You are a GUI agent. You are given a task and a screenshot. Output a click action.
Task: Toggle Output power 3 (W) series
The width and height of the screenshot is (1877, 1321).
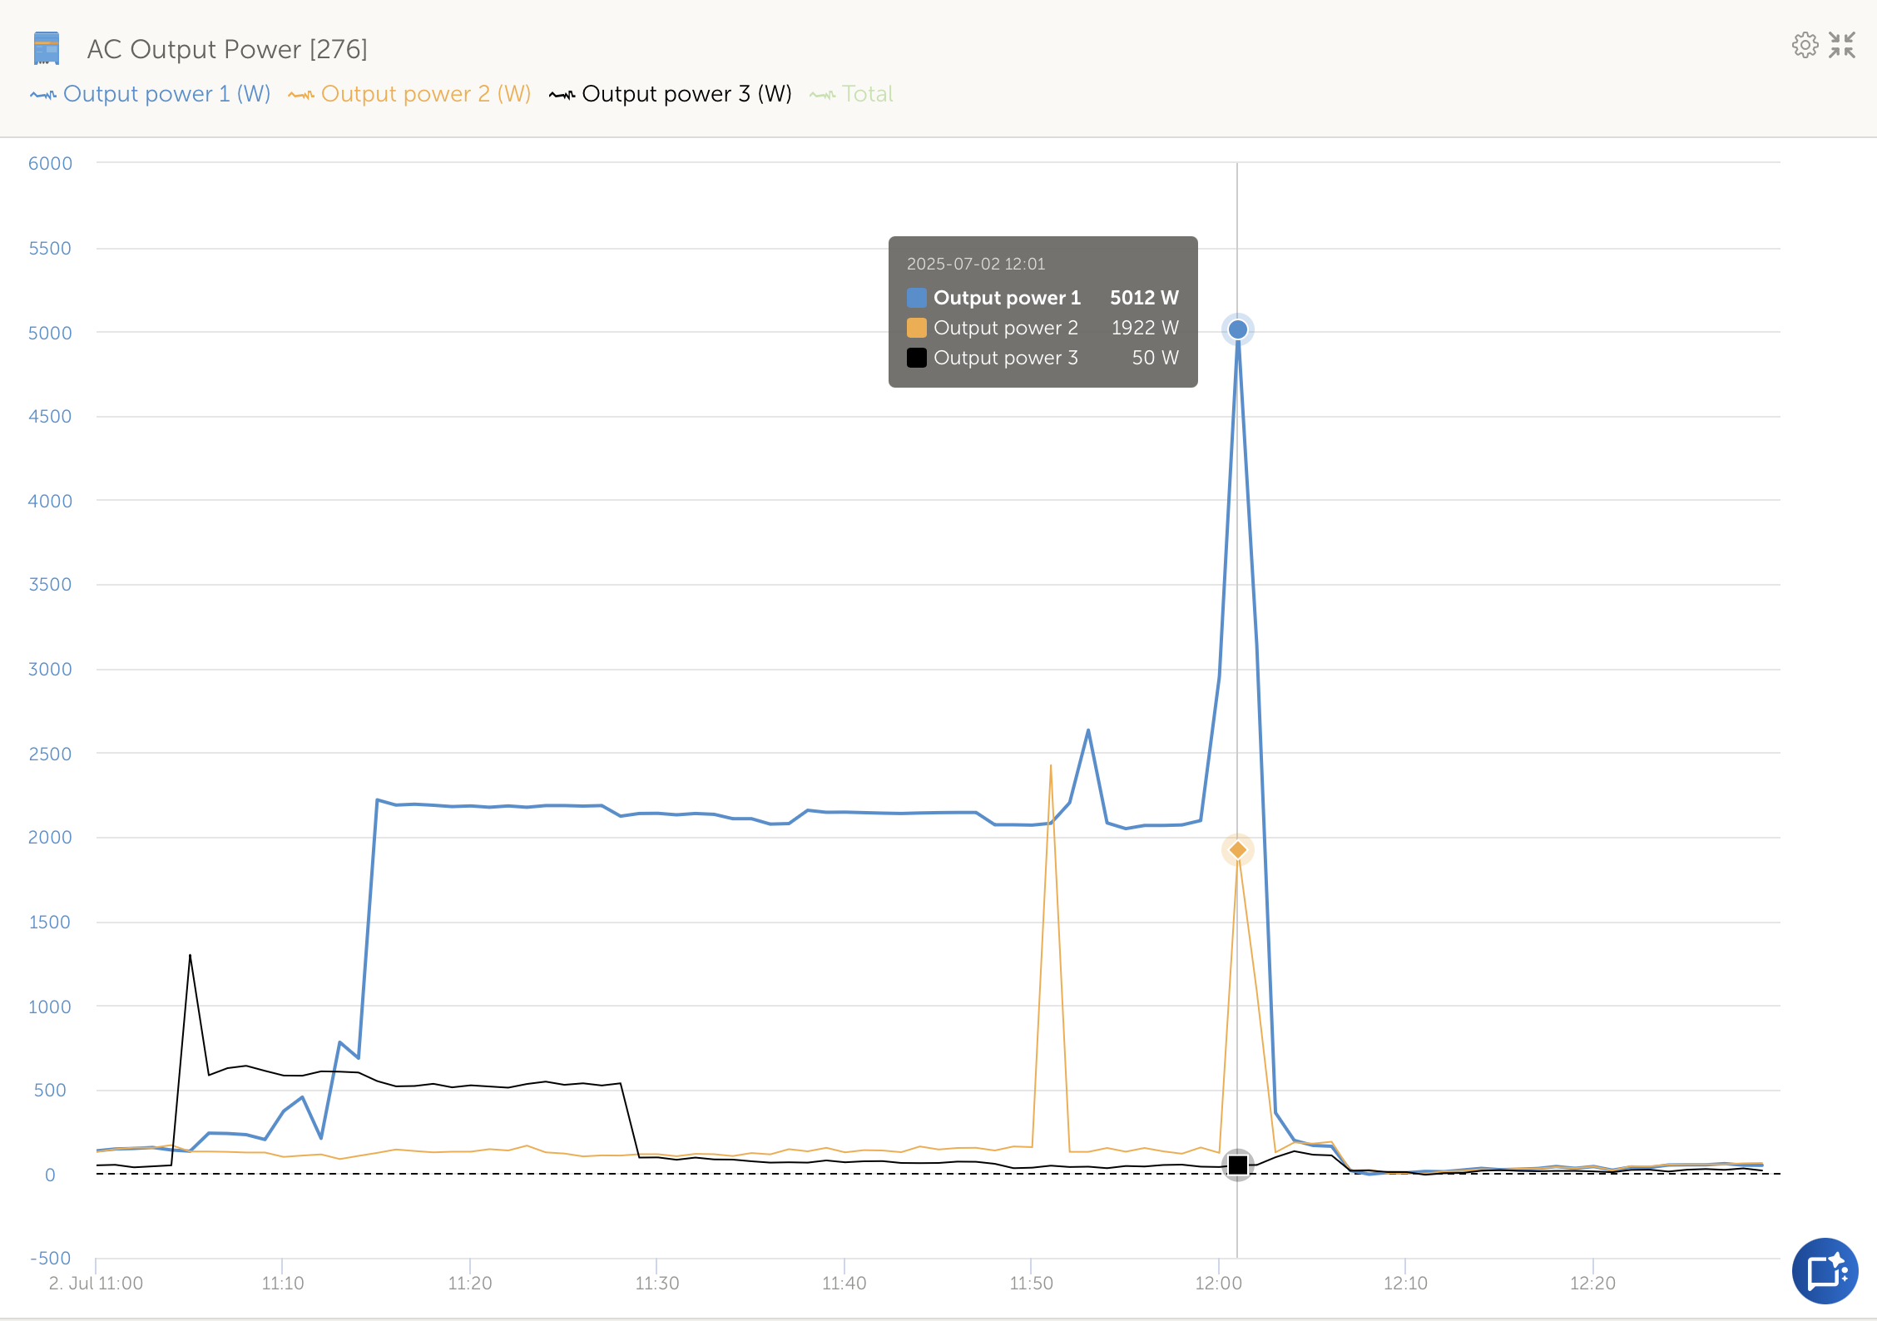(x=686, y=94)
